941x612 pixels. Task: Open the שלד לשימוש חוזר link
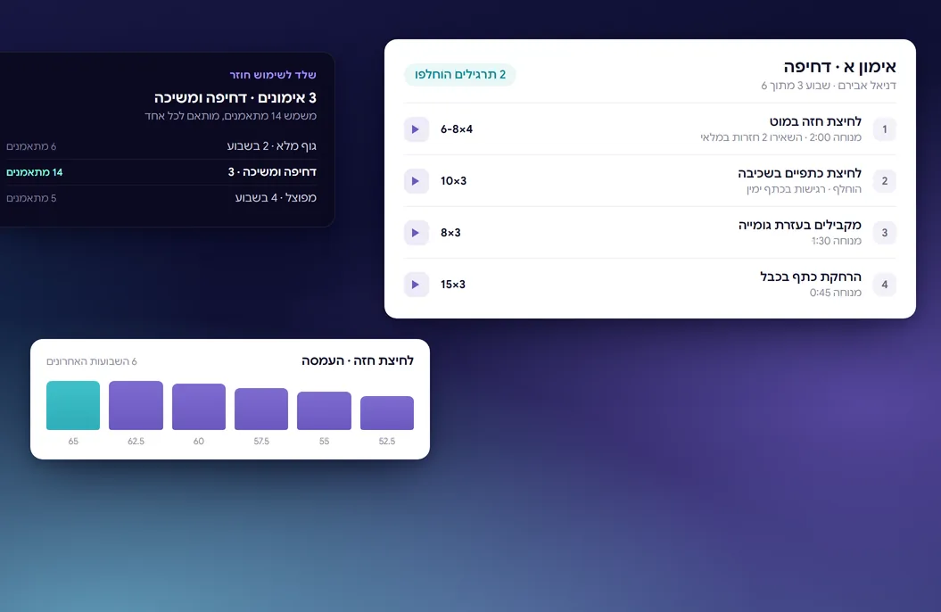click(x=273, y=74)
